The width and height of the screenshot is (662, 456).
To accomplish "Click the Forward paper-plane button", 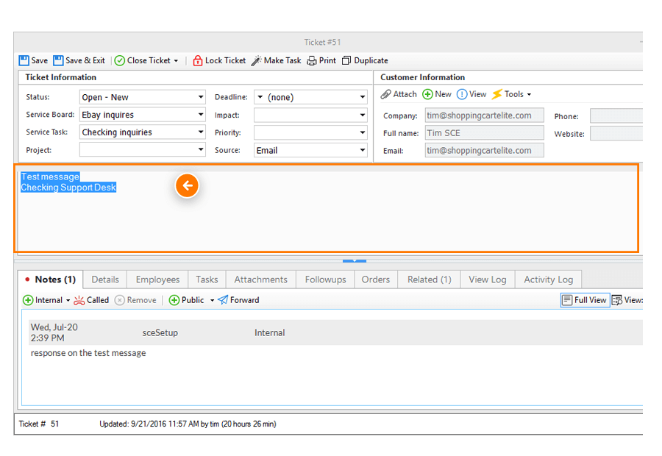I will 238,300.
